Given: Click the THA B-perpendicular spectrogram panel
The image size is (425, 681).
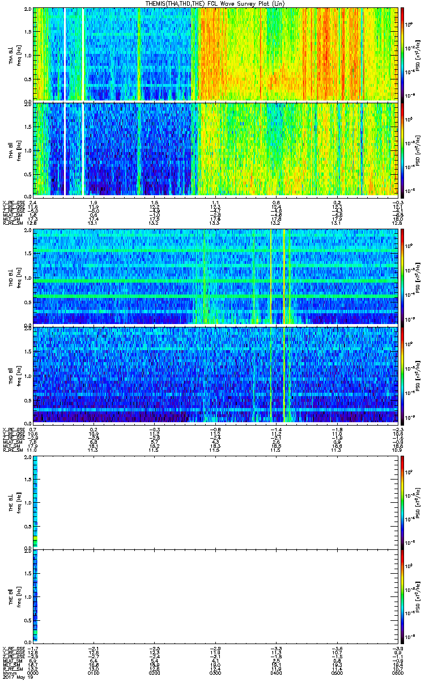Looking at the screenshot, I should 215,54.
